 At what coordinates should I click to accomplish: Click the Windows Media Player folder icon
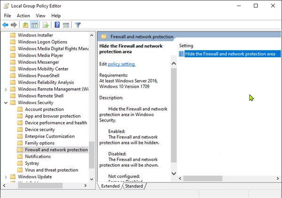[13, 55]
